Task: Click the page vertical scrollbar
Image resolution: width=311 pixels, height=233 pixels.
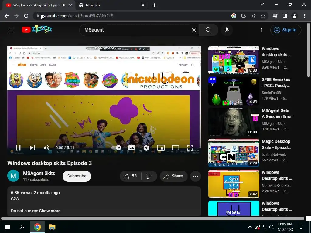Action: point(309,50)
